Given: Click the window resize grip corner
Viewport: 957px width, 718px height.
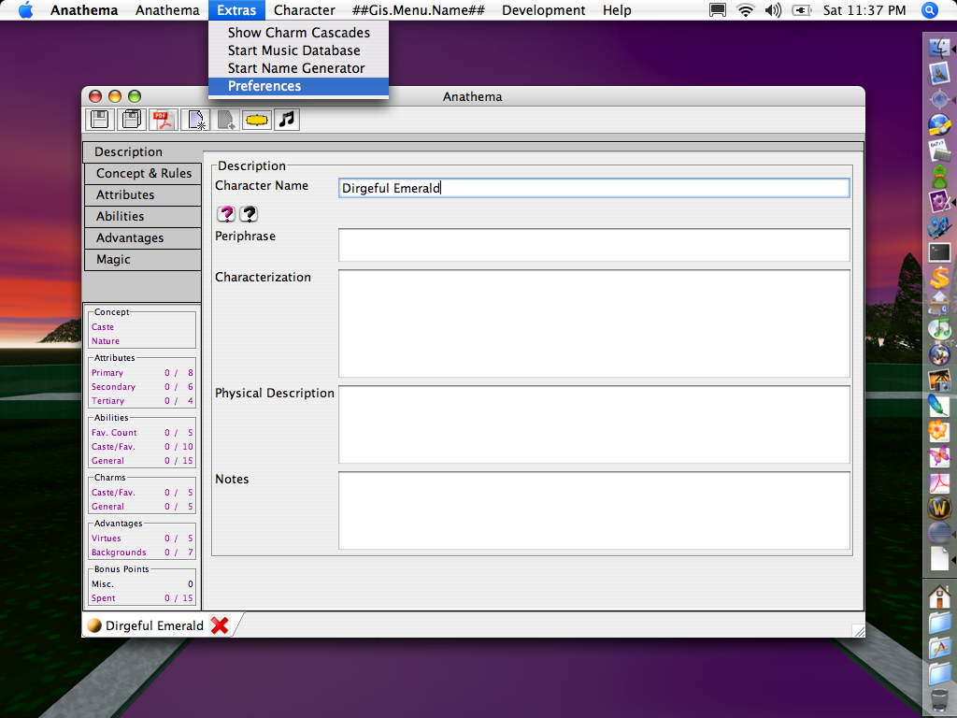Looking at the screenshot, I should tap(858, 631).
